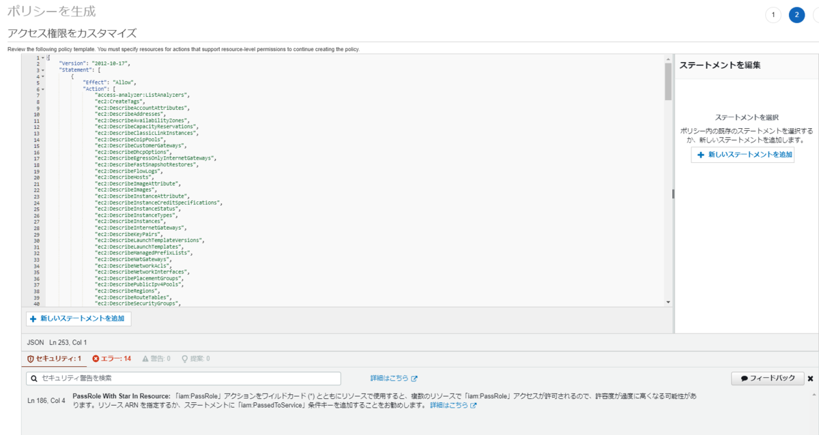Click the "ec2:DescribeInstanceTypes" line

(x=134, y=215)
